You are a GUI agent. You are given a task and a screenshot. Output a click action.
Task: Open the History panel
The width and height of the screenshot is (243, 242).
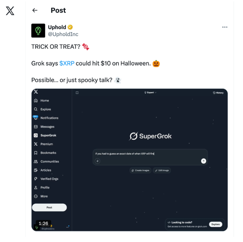[218, 93]
